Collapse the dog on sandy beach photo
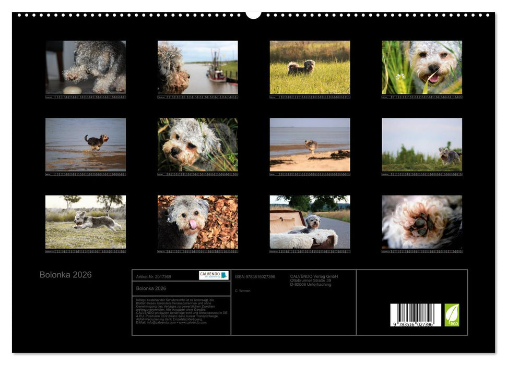This screenshot has width=507, height=365. pyautogui.click(x=311, y=145)
